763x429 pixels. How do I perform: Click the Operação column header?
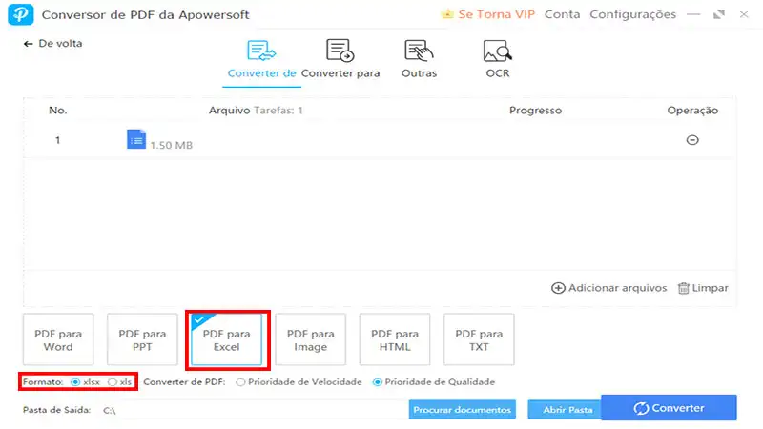click(692, 111)
